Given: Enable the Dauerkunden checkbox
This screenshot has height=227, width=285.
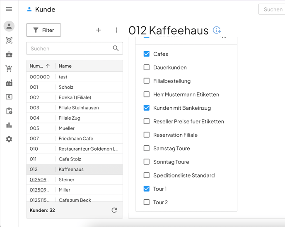Looking at the screenshot, I should (x=147, y=67).
